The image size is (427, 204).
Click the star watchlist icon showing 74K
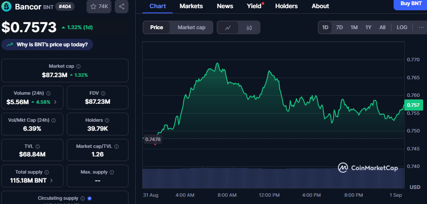(x=98, y=6)
